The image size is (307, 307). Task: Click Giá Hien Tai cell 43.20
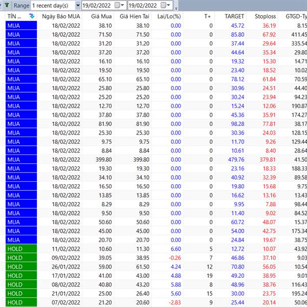143,284
